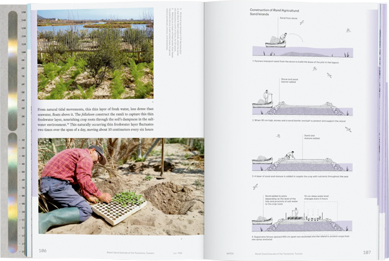Screen dimensions: 389x261
Task: Click the farmer's green rubber boot
Action: [58, 220]
